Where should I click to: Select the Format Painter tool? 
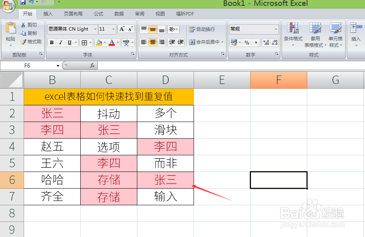23,41
